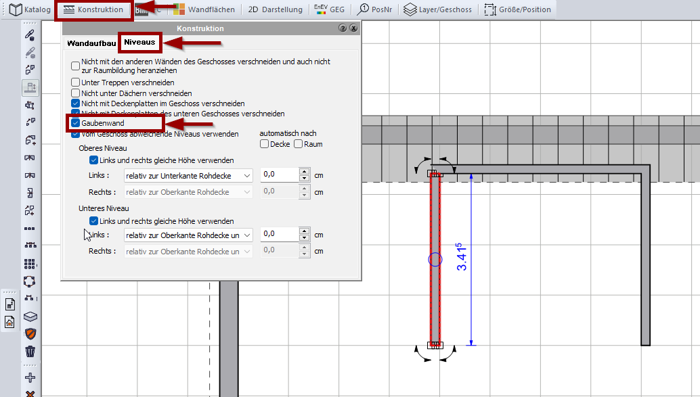Enable Unter Treppen verschneiden checkbox
Image resolution: width=700 pixels, height=397 pixels.
[x=76, y=83]
